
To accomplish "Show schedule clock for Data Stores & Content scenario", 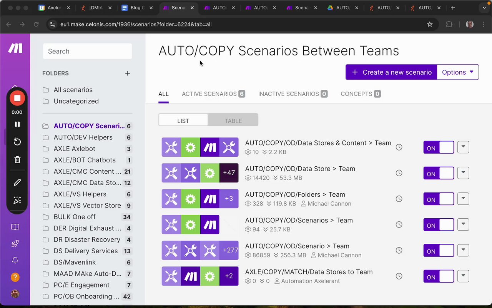I will 399,147.
